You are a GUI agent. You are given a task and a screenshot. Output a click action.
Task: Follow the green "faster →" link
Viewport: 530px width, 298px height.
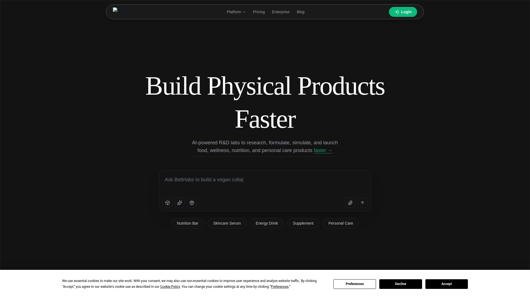pyautogui.click(x=323, y=150)
